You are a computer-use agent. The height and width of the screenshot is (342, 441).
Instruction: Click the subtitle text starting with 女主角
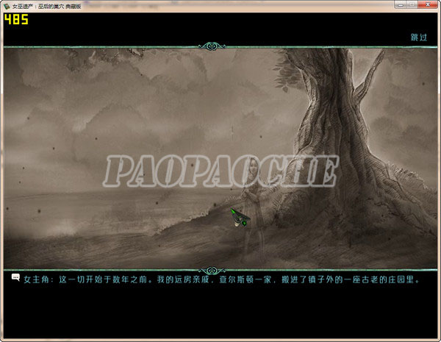point(222,279)
